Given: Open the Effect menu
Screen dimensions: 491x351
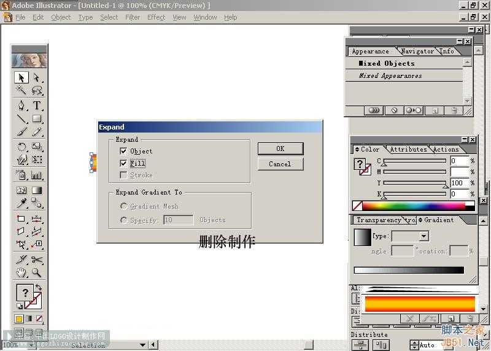Looking at the screenshot, I should pyautogui.click(x=157, y=17).
